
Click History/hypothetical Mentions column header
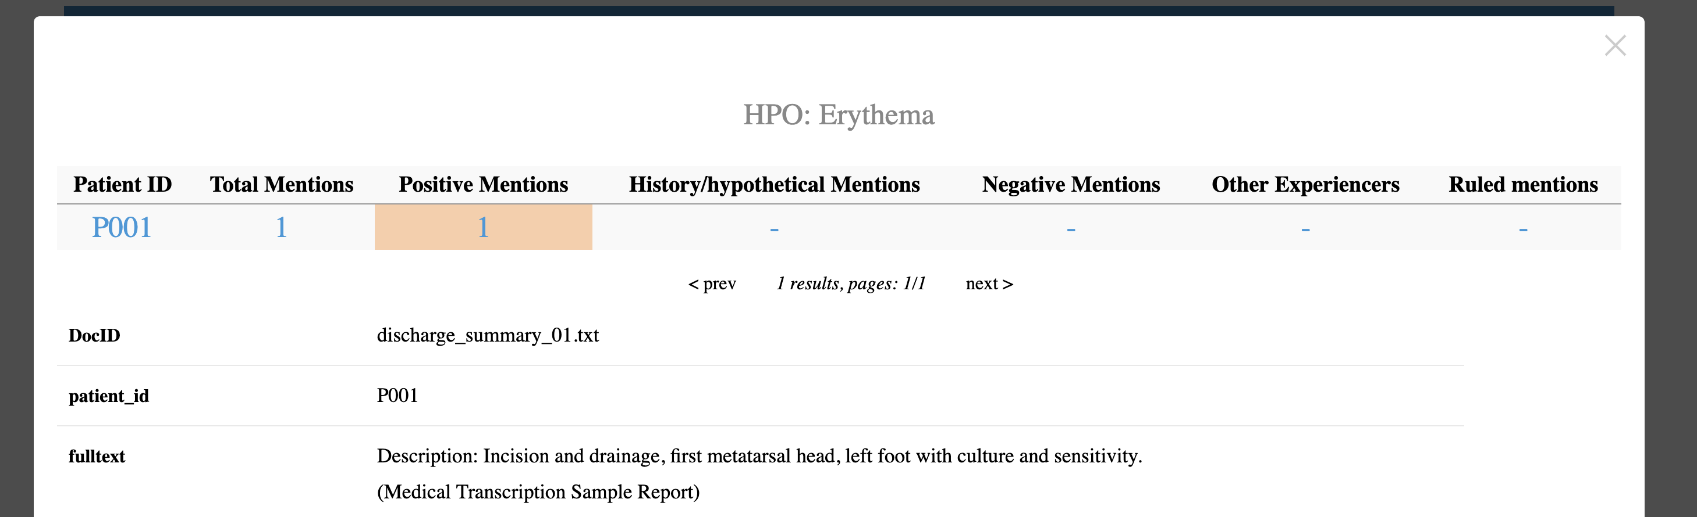pyautogui.click(x=774, y=185)
